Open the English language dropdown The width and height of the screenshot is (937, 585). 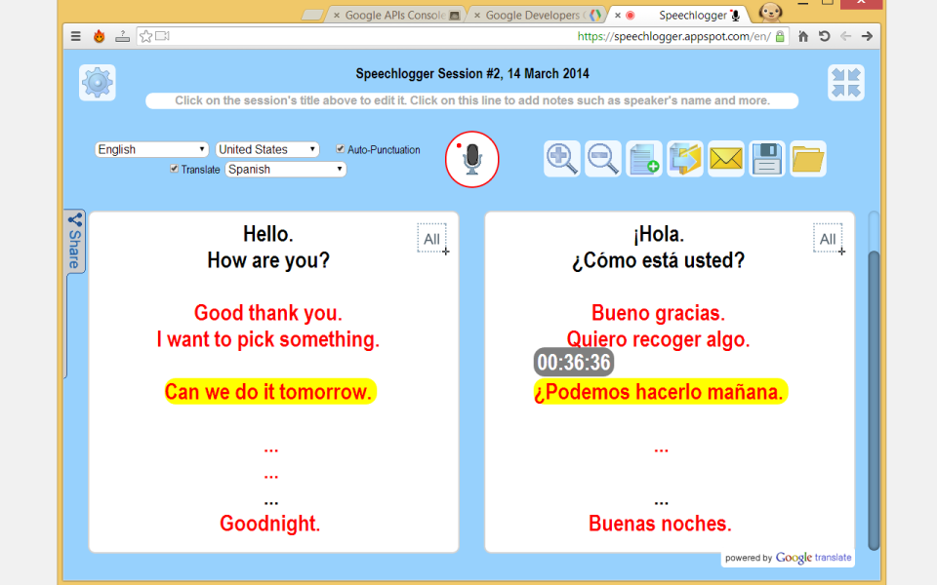(x=152, y=149)
